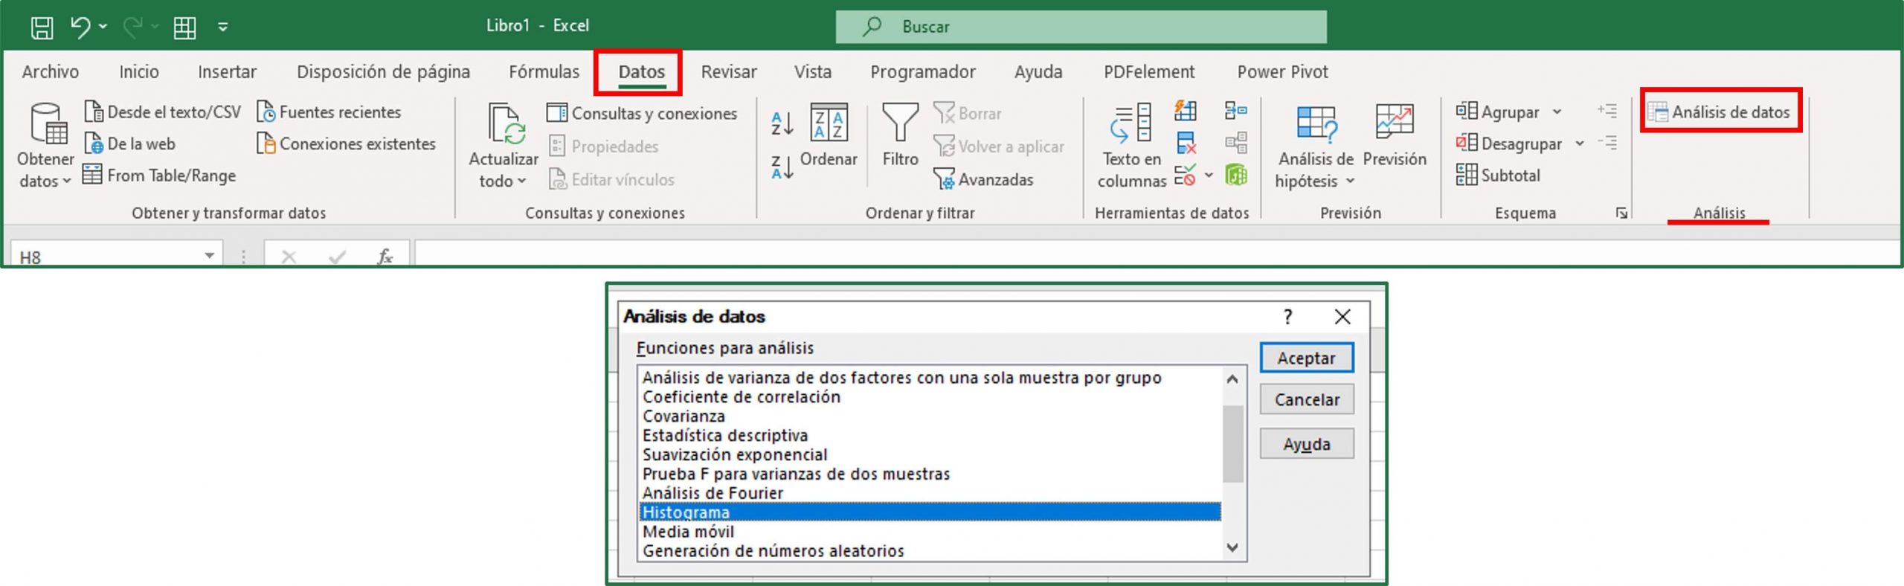Import data De la web

[x=130, y=144]
